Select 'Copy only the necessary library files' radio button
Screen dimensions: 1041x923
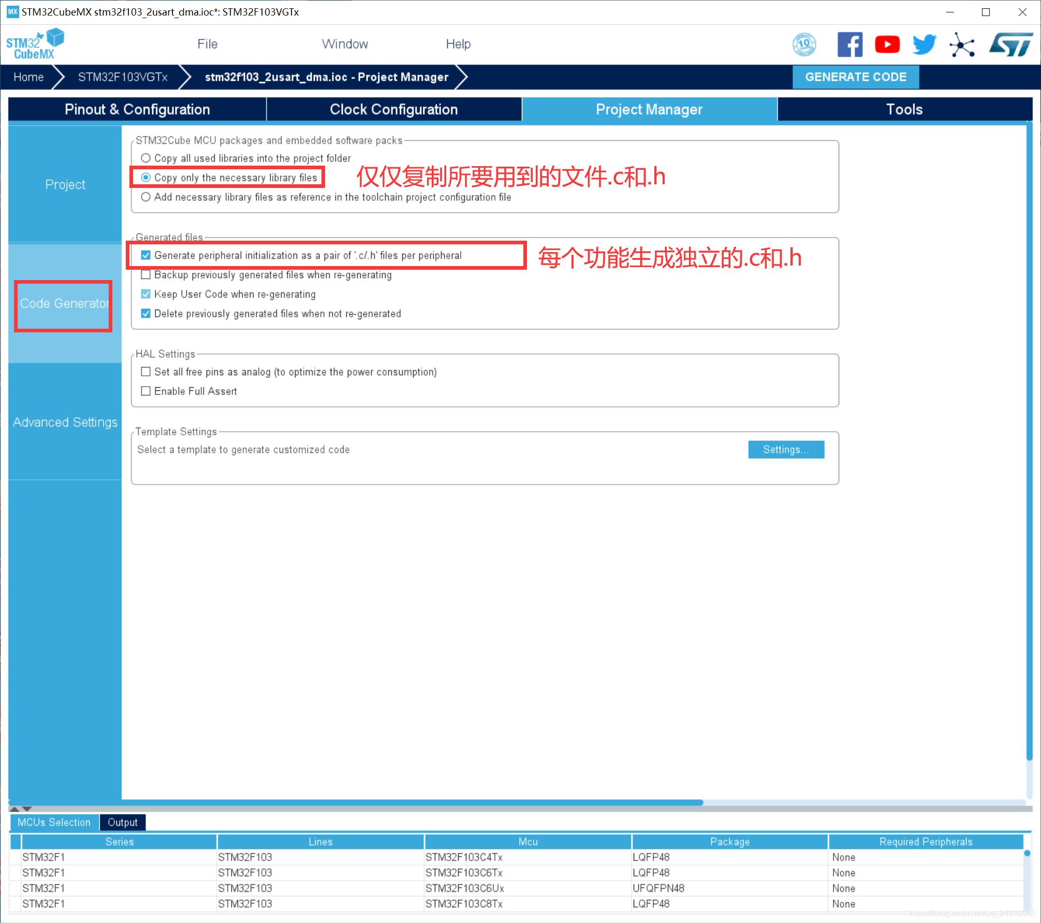[x=145, y=177]
